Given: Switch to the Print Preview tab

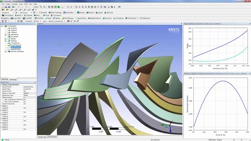Looking at the screenshot, I should (52, 137).
